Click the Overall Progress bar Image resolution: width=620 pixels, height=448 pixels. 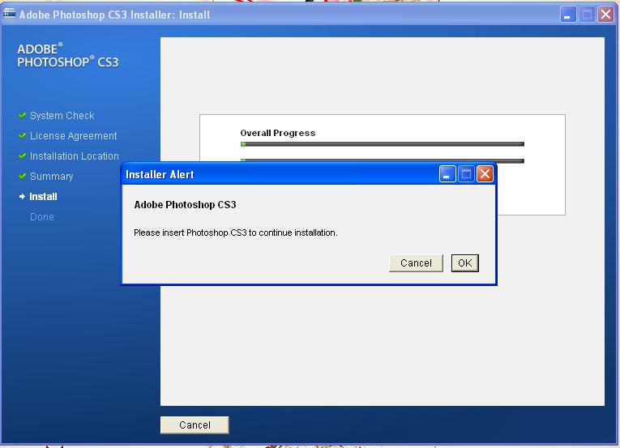382,144
